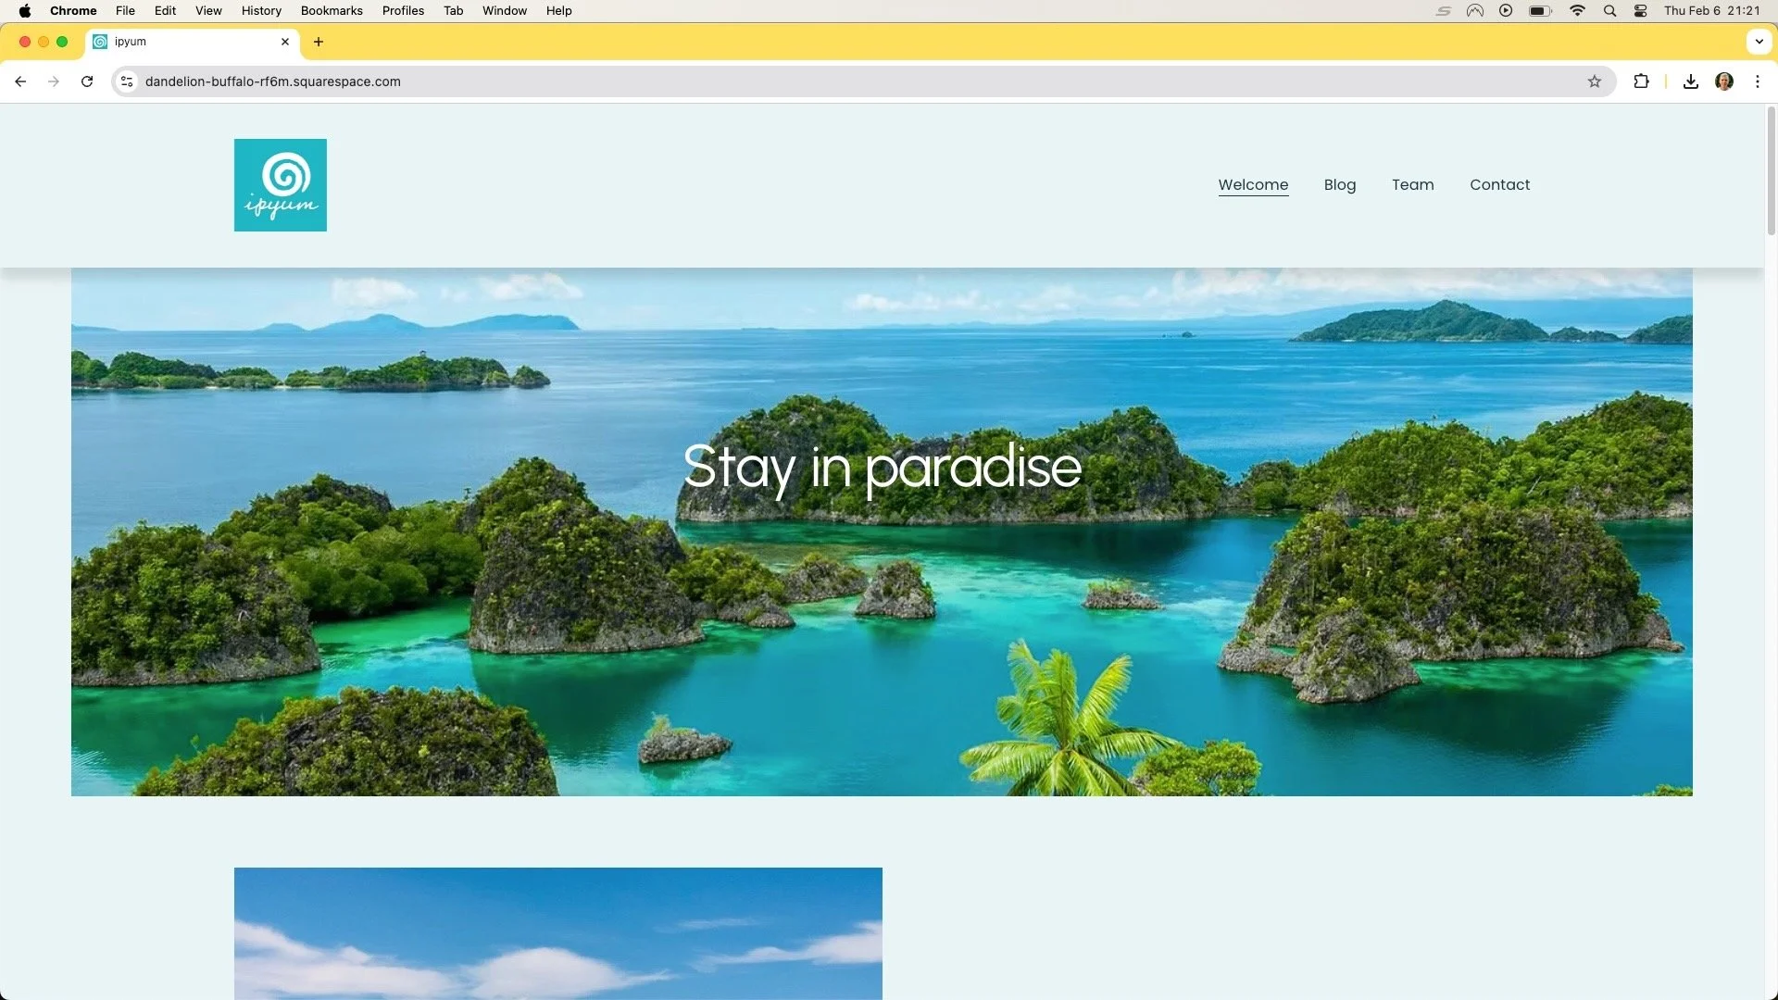Image resolution: width=1778 pixels, height=1000 pixels.
Task: Click the ipyum spiral logo
Action: [x=280, y=185]
